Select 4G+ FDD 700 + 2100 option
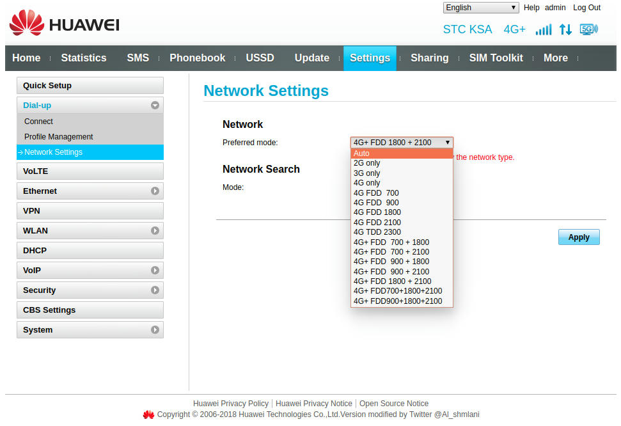621x426 pixels. coord(402,251)
